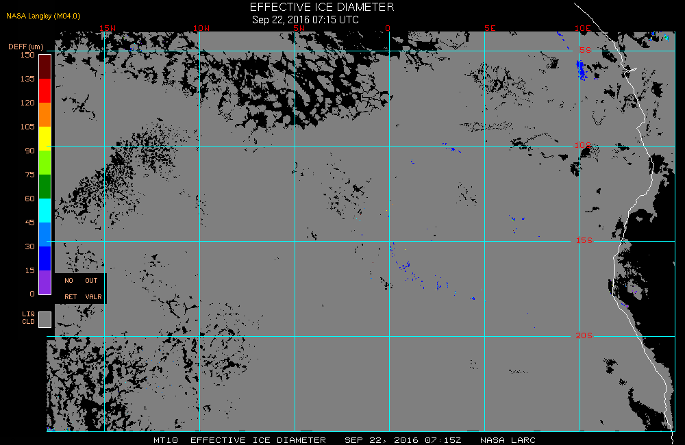Click the 5S latitude label
Viewport: 685px width, 445px height.
(585, 50)
